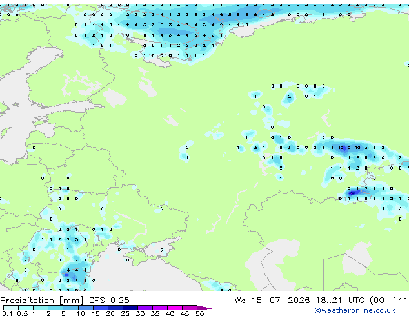Click the '15-07-2026' date text
This screenshot has width=409, height=316.
coord(281,301)
